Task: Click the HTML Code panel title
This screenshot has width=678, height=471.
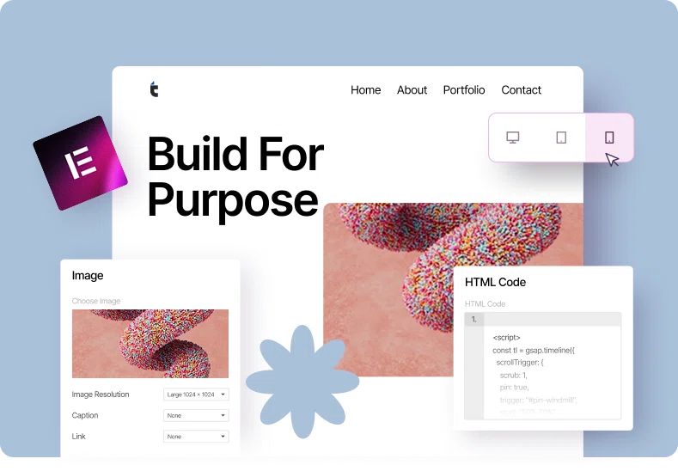Action: coord(495,282)
